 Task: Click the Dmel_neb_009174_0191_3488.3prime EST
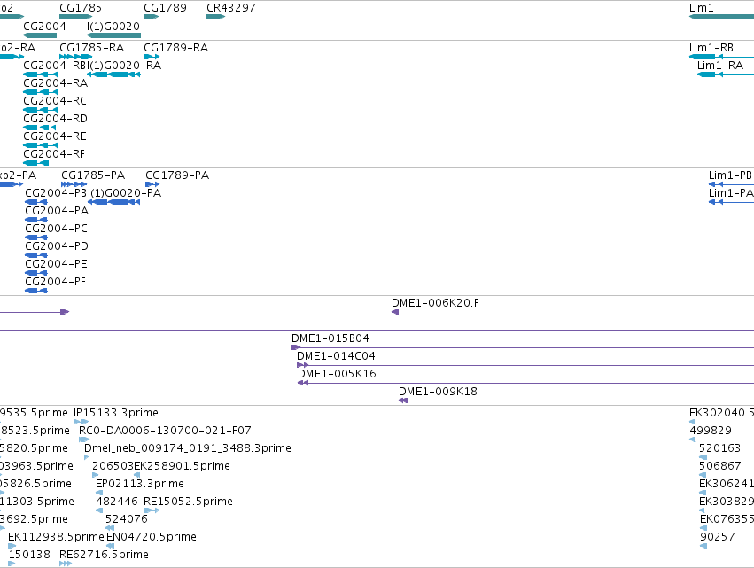[87, 457]
